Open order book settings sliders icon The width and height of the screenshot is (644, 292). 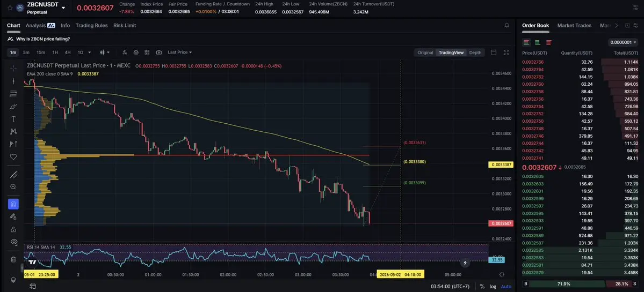636,25
